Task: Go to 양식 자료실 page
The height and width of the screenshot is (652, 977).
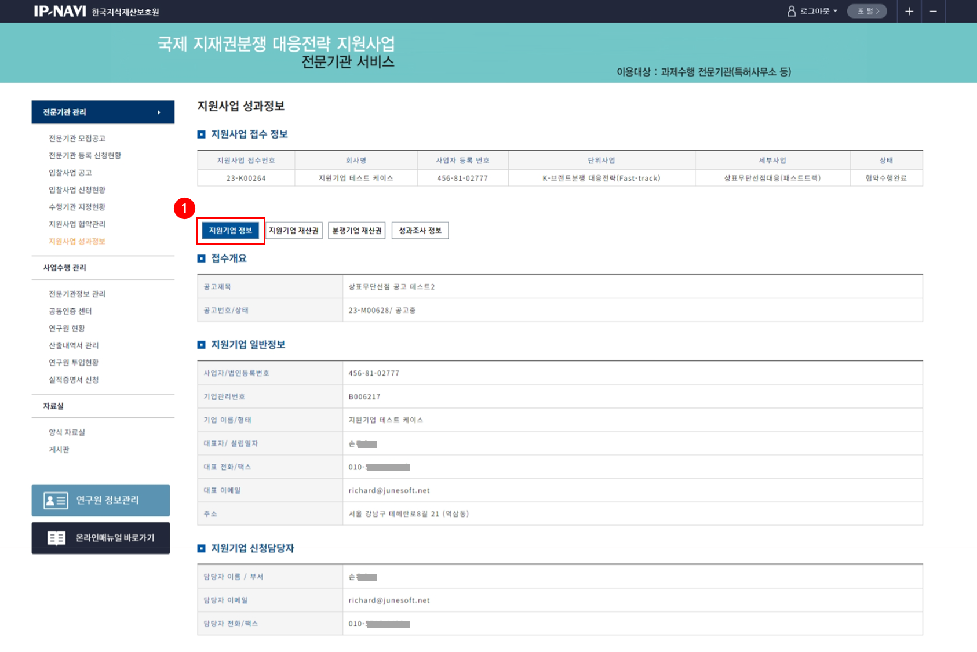Action: tap(67, 432)
